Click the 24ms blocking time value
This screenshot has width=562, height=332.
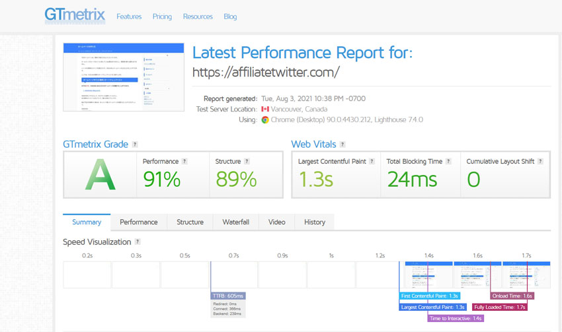click(412, 180)
